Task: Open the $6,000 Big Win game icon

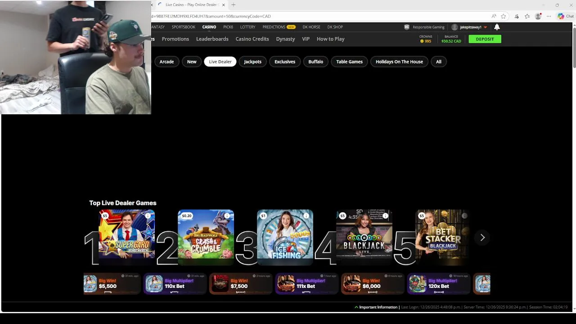Action: pos(352,284)
